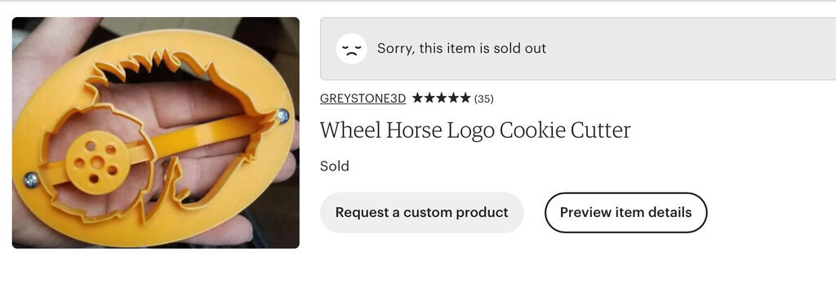836x296 pixels.
Task: Click the Wheel Horse Logo Cookie Cutter title
Action: [475, 130]
